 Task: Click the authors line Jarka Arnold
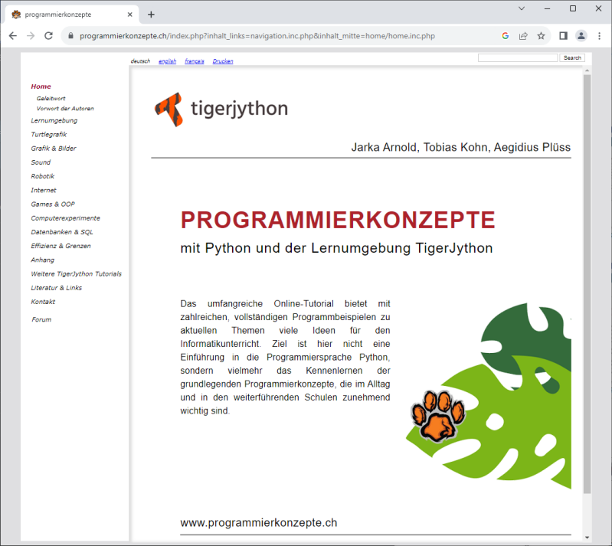tap(460, 148)
